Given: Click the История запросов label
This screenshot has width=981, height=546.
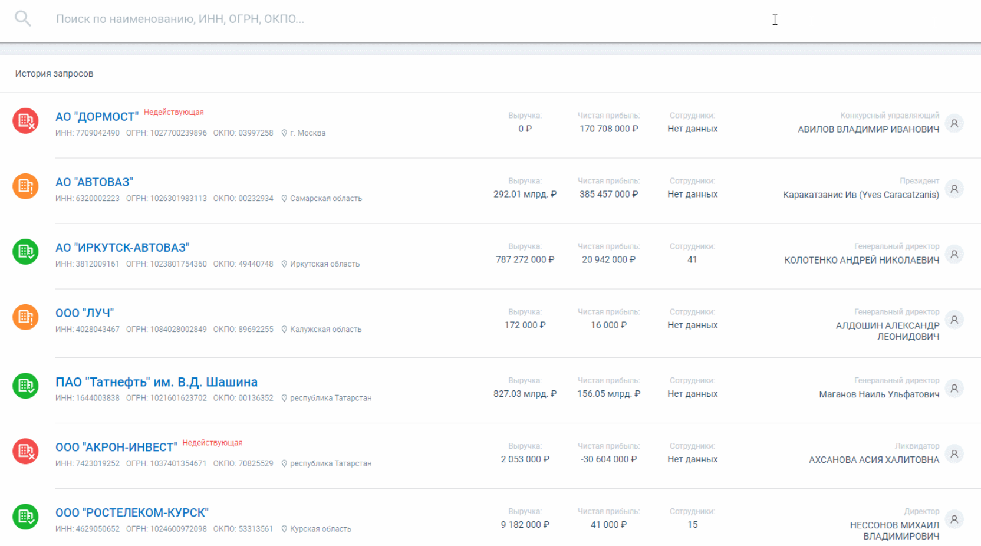Looking at the screenshot, I should pos(54,74).
